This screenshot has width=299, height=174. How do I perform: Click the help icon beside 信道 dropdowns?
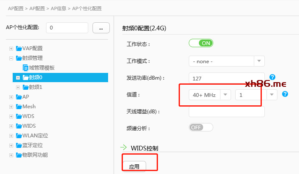click(285, 94)
